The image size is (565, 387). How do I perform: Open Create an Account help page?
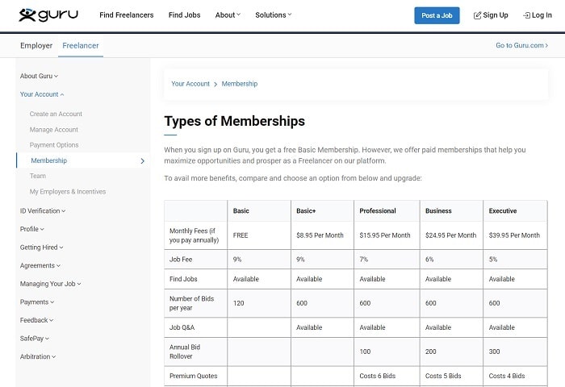pyautogui.click(x=56, y=114)
